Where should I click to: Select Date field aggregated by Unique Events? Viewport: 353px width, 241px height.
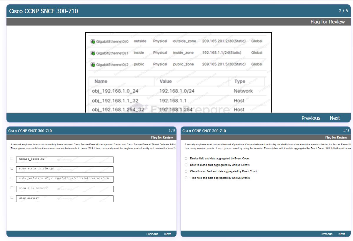(x=186, y=165)
